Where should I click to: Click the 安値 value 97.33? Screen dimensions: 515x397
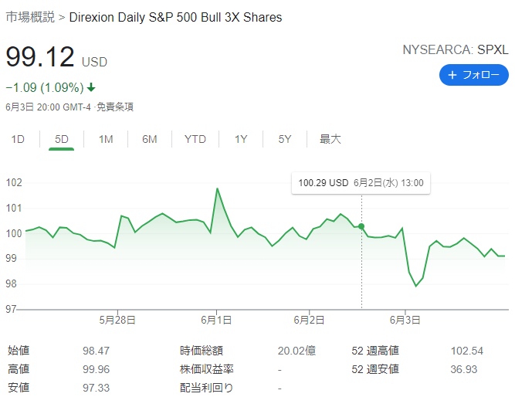(x=96, y=388)
